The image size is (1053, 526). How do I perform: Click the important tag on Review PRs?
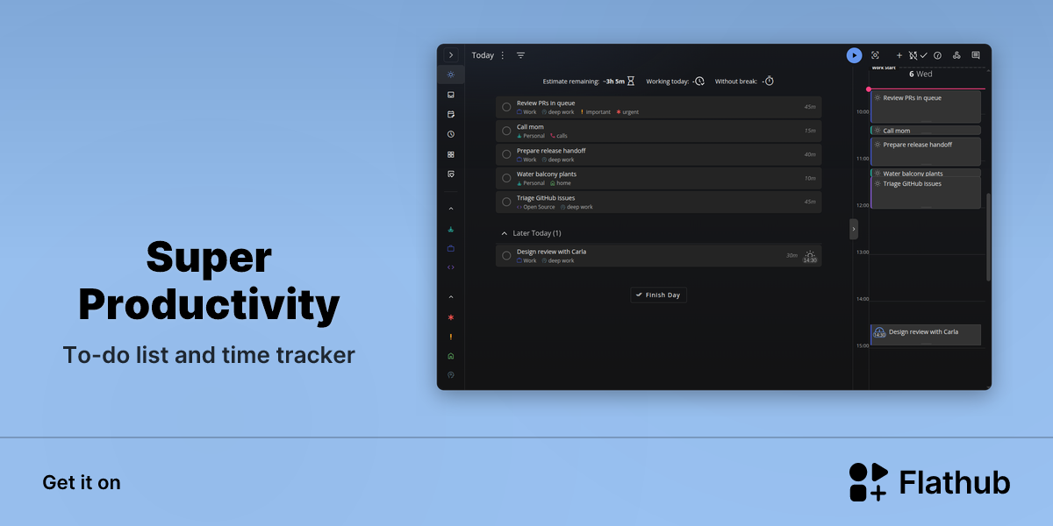pyautogui.click(x=596, y=112)
